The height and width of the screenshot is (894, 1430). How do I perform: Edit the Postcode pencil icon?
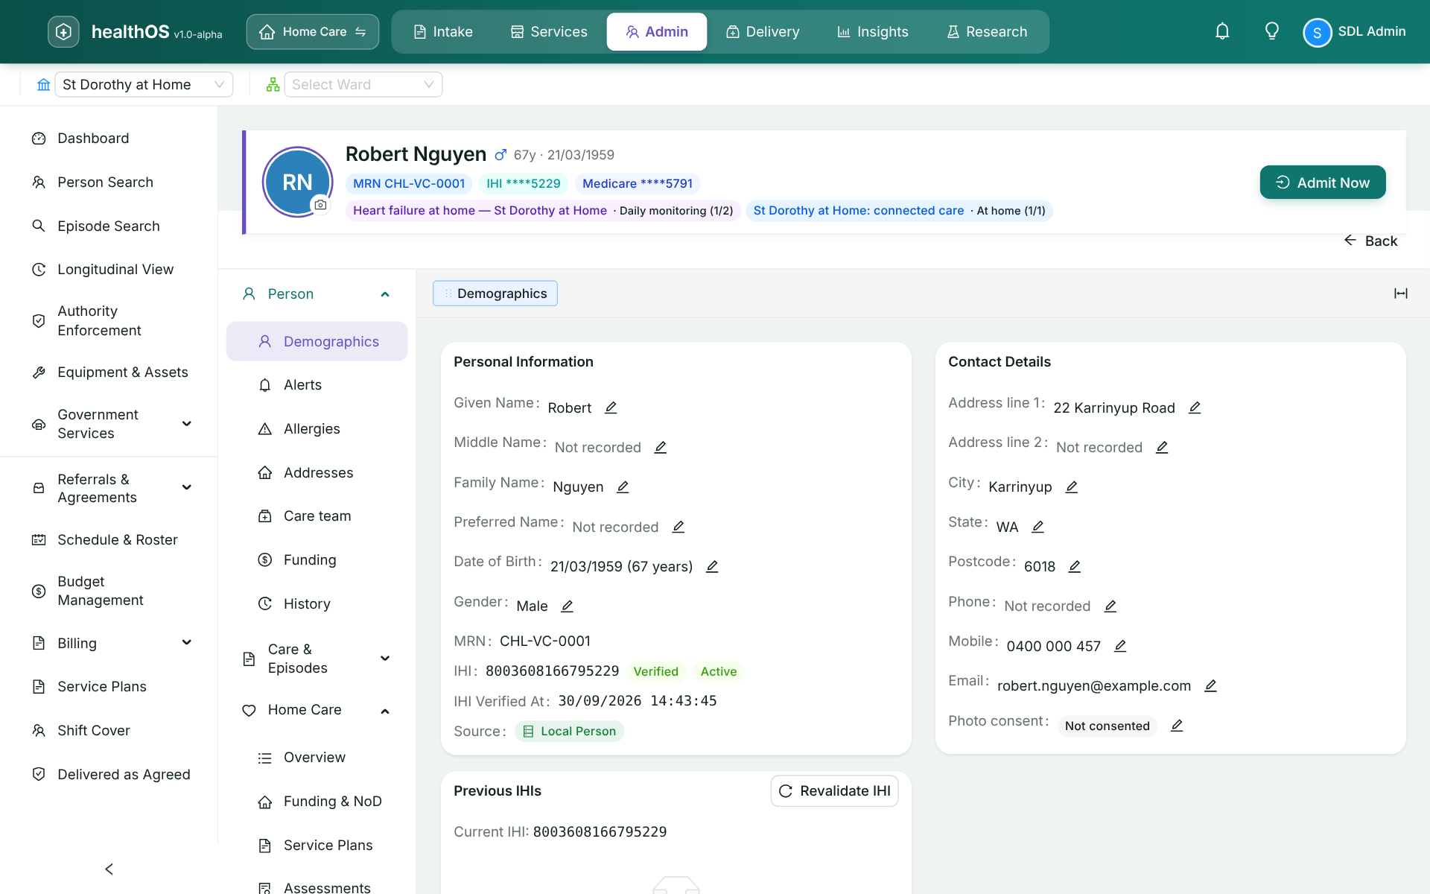[x=1075, y=566]
